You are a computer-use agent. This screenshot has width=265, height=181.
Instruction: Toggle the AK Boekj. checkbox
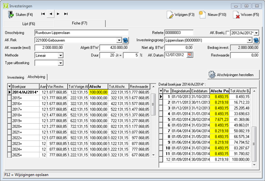[228, 33]
